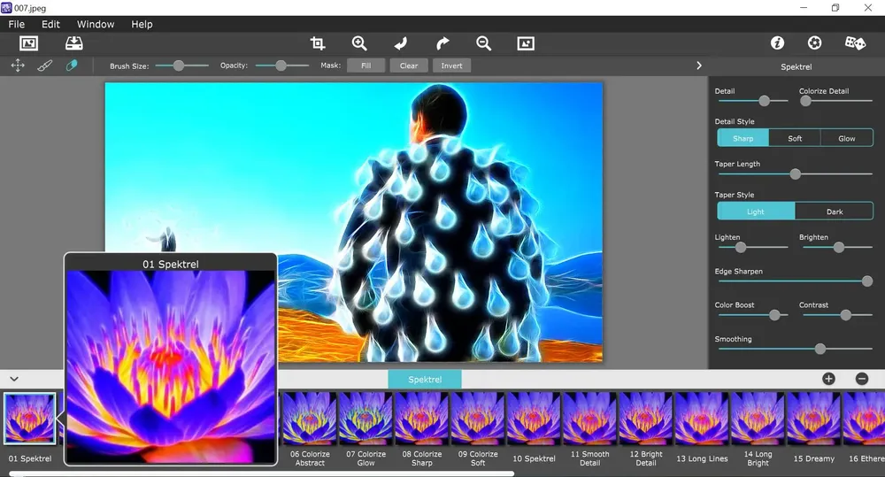Click the open image icon

pos(28,43)
